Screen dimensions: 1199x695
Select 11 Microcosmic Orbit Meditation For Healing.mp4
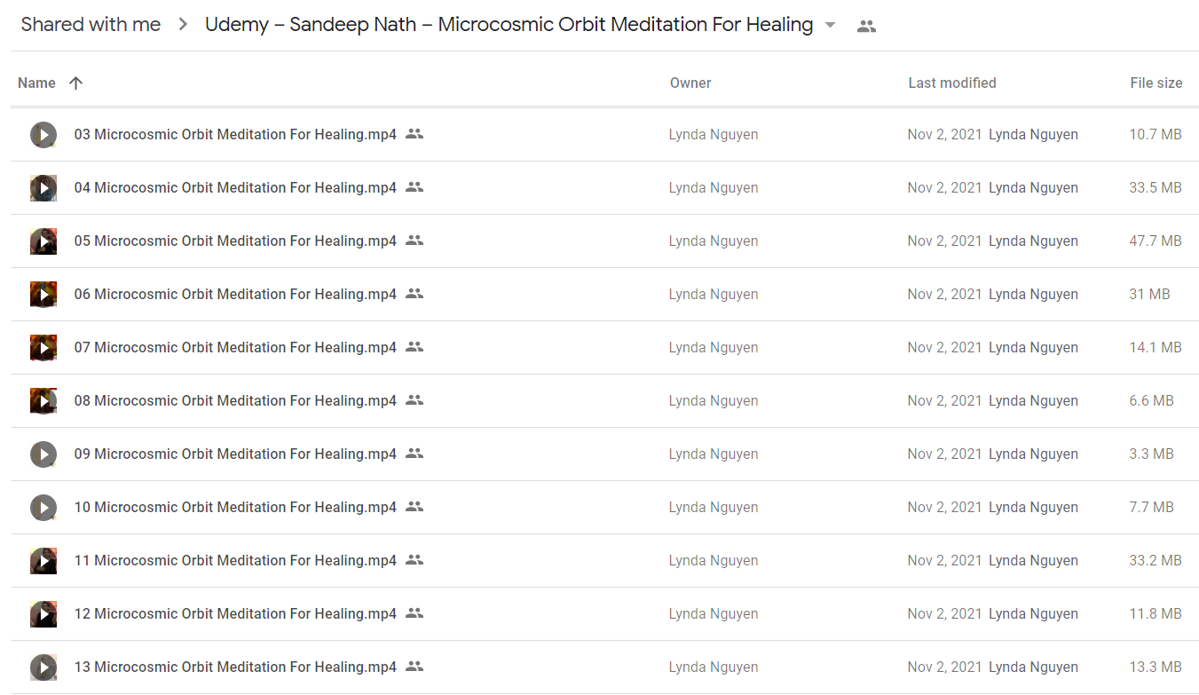(x=604, y=561)
